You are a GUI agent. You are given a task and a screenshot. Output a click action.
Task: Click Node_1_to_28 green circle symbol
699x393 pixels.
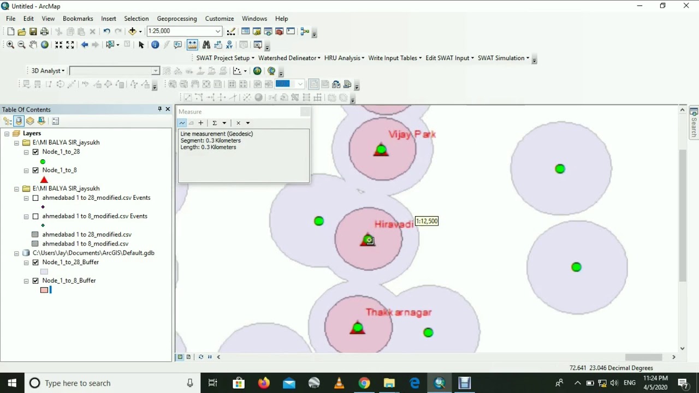click(43, 162)
